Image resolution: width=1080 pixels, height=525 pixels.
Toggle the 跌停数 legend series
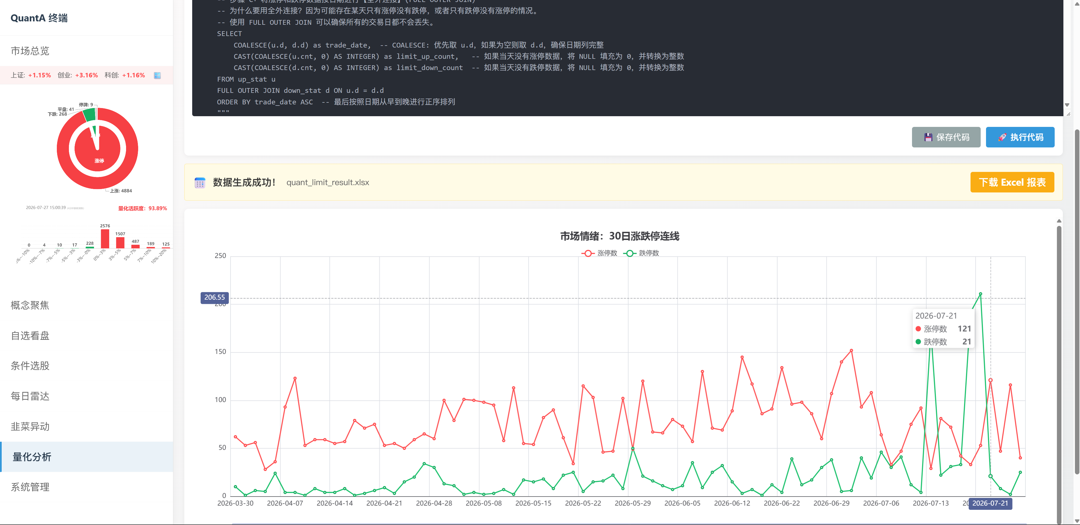pos(641,253)
